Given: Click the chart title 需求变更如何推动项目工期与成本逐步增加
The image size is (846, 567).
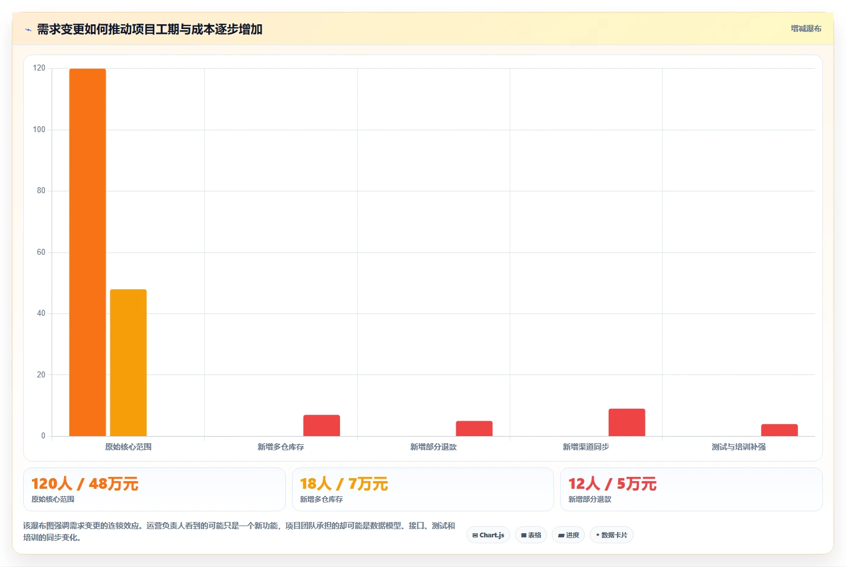Looking at the screenshot, I should 150,29.
